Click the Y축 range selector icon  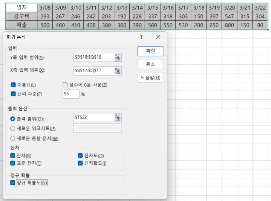pos(118,57)
